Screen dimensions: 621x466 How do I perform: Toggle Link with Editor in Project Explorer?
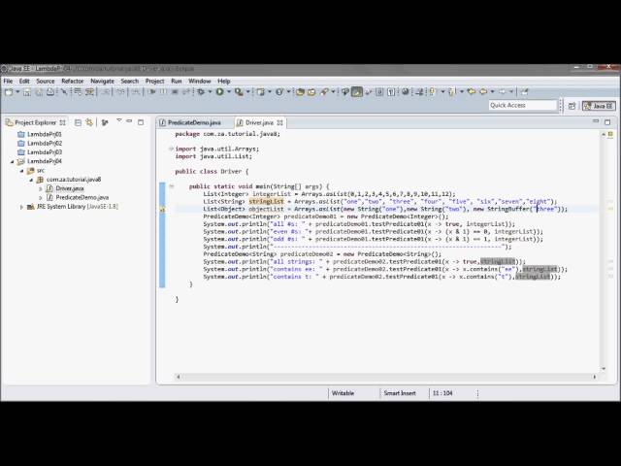point(89,122)
